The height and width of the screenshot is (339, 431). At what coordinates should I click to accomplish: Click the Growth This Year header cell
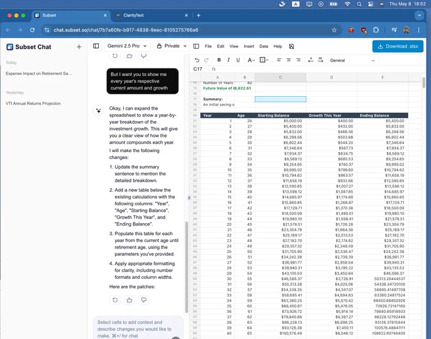[331, 115]
